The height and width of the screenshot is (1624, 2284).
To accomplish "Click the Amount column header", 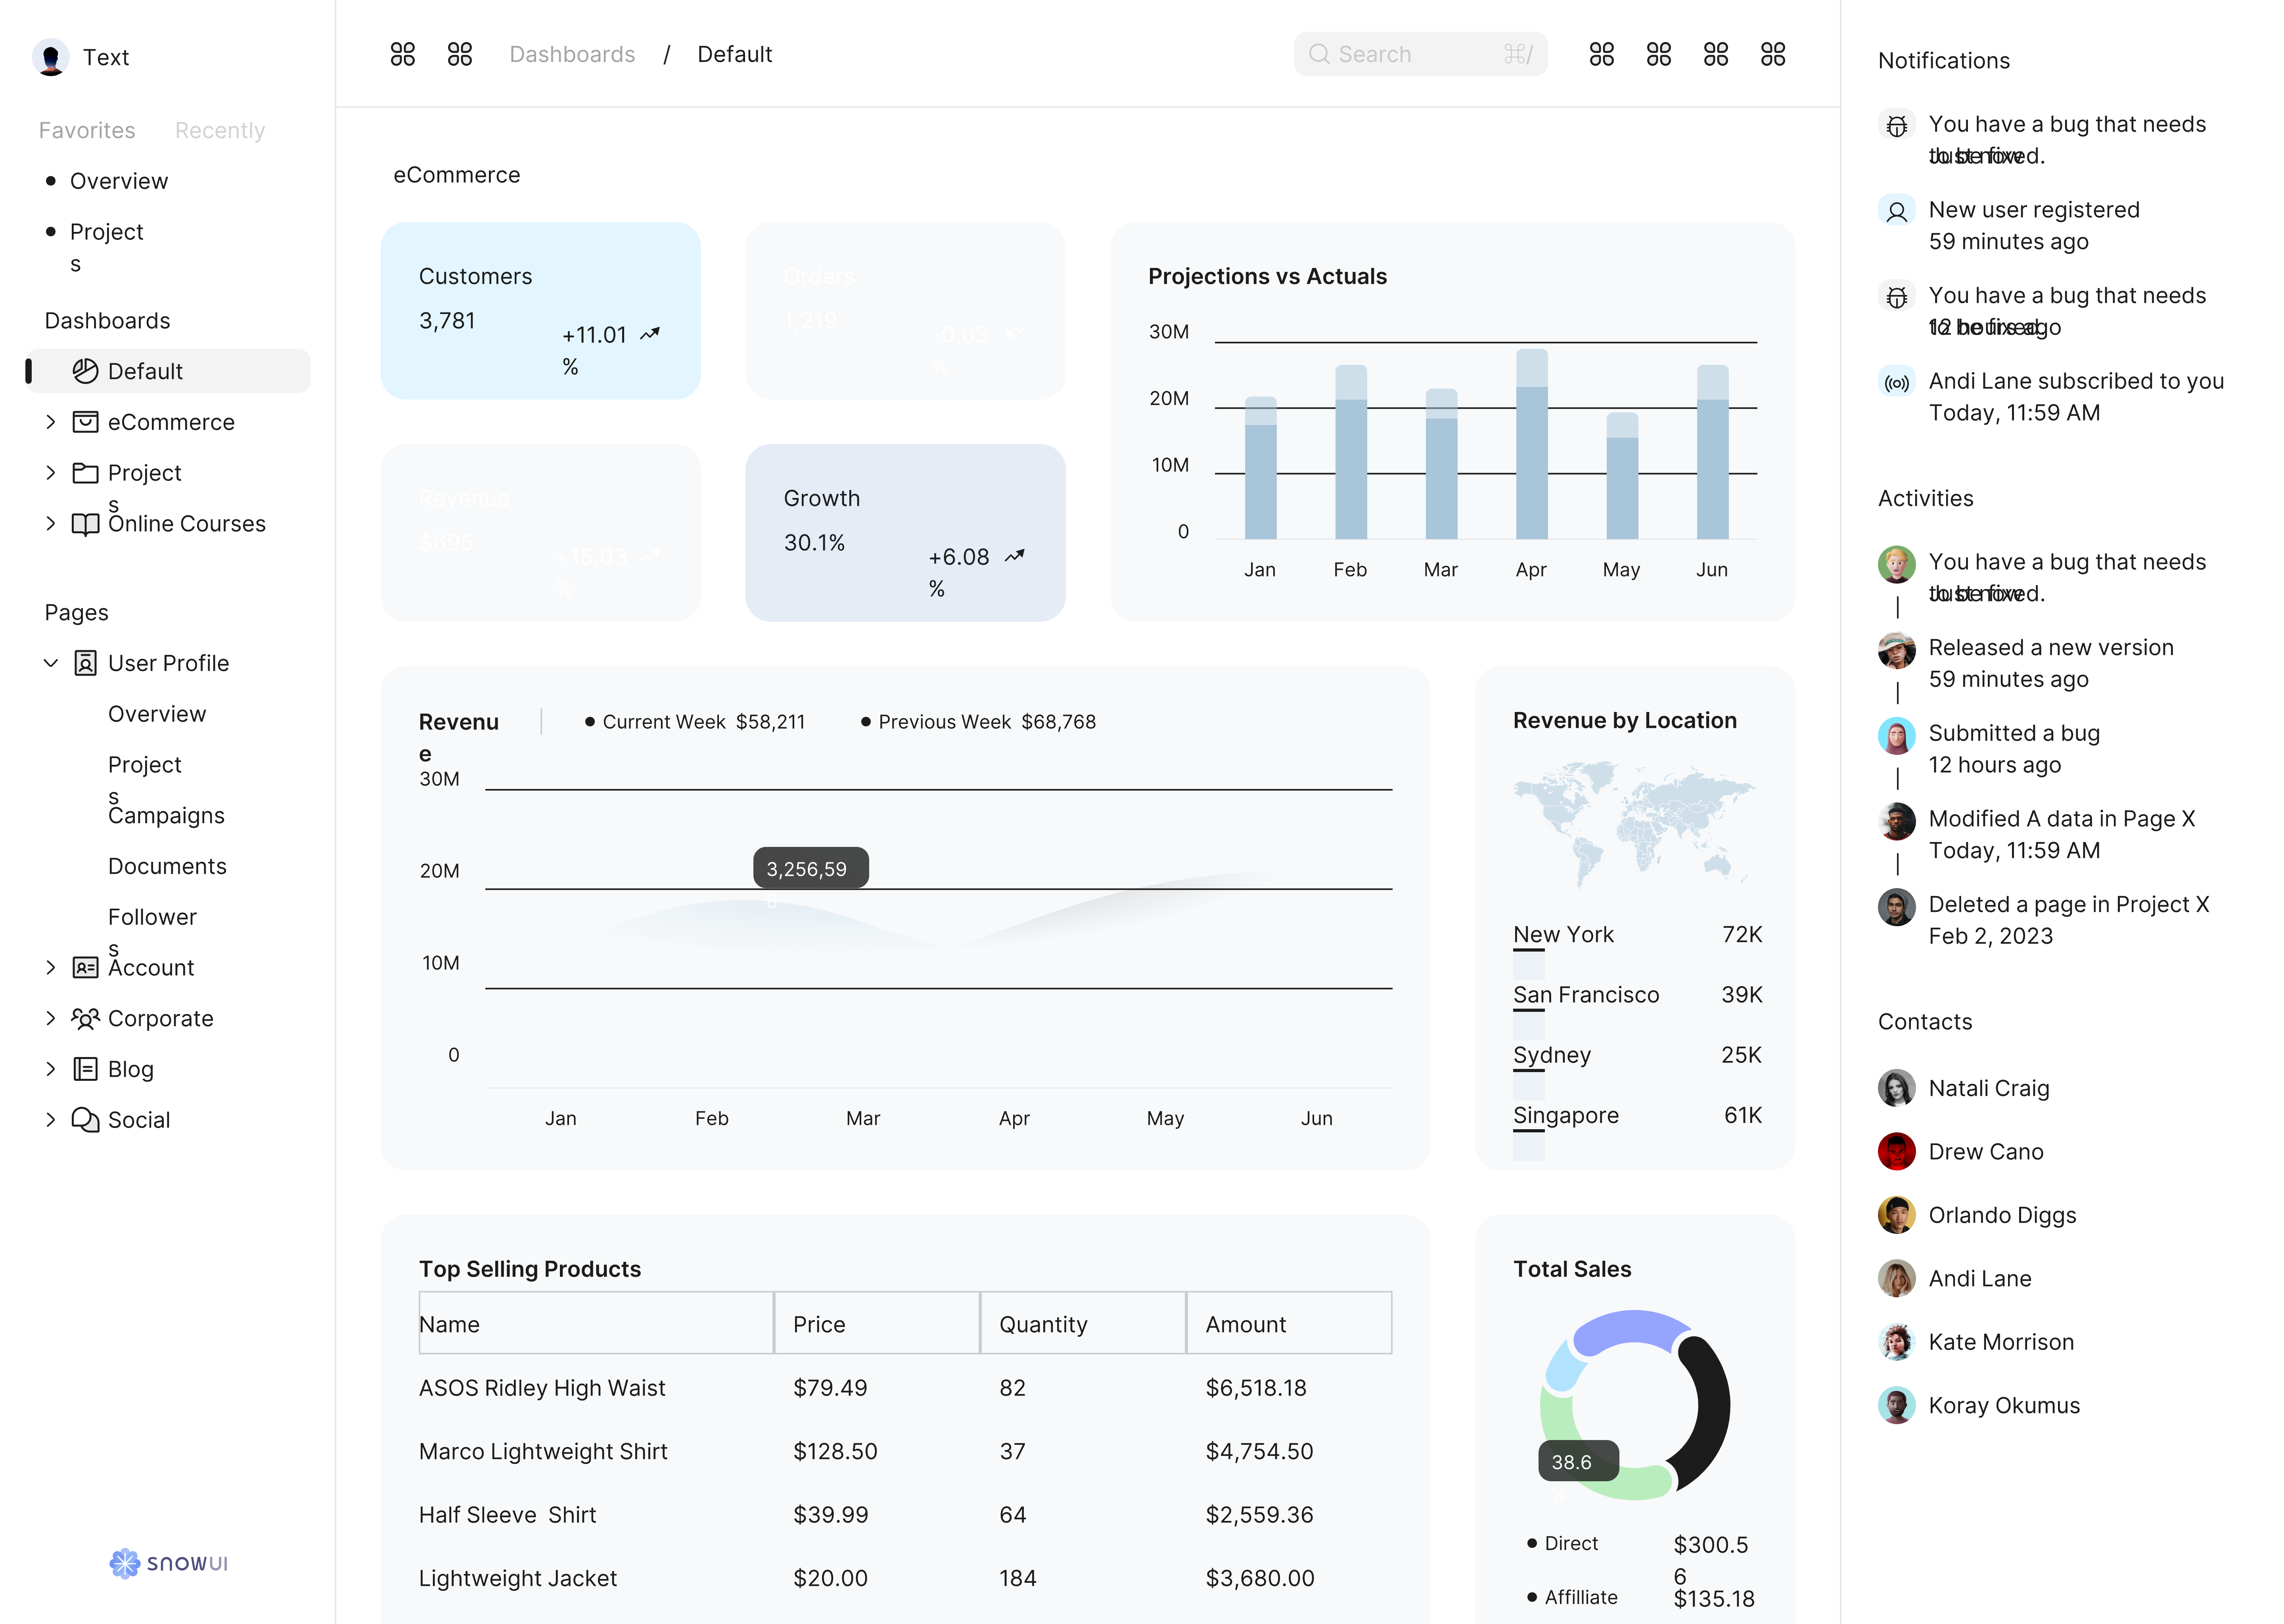I will tap(1289, 1323).
